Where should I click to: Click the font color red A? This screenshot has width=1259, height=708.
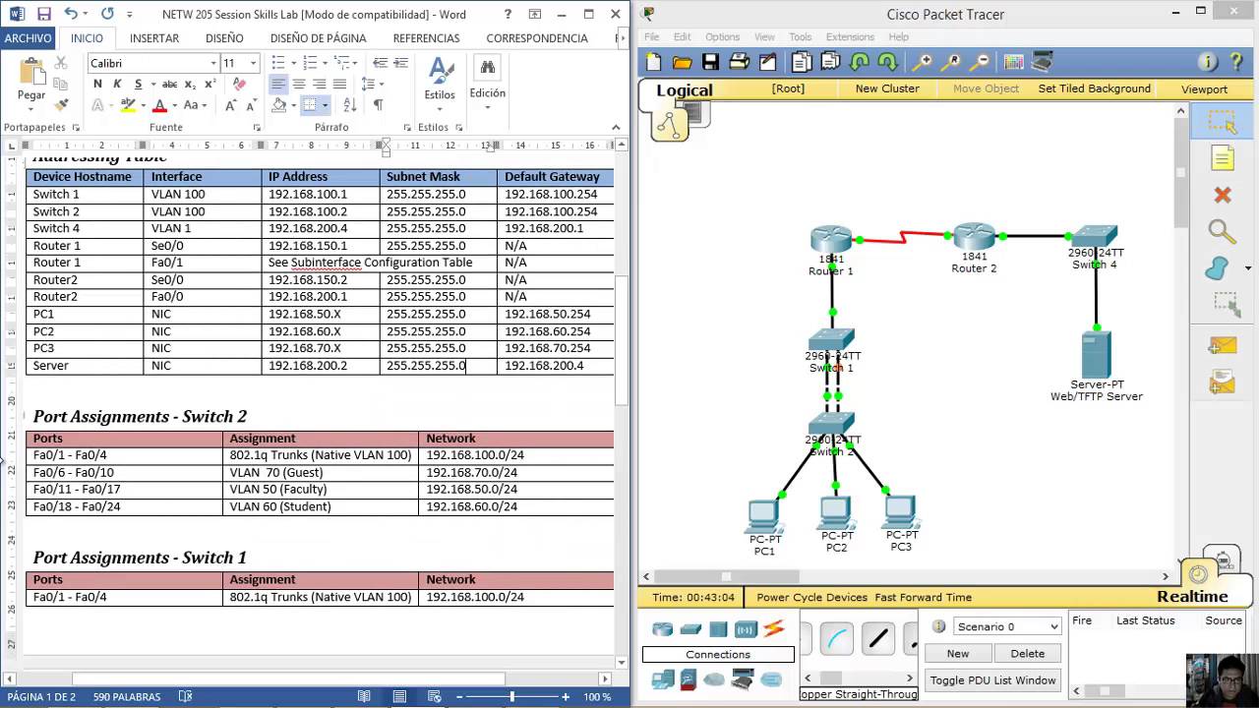point(159,105)
